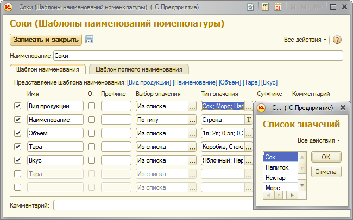The width and height of the screenshot is (353, 220).
Task: Click the M- memory subtract button
Action: tap(318, 8)
